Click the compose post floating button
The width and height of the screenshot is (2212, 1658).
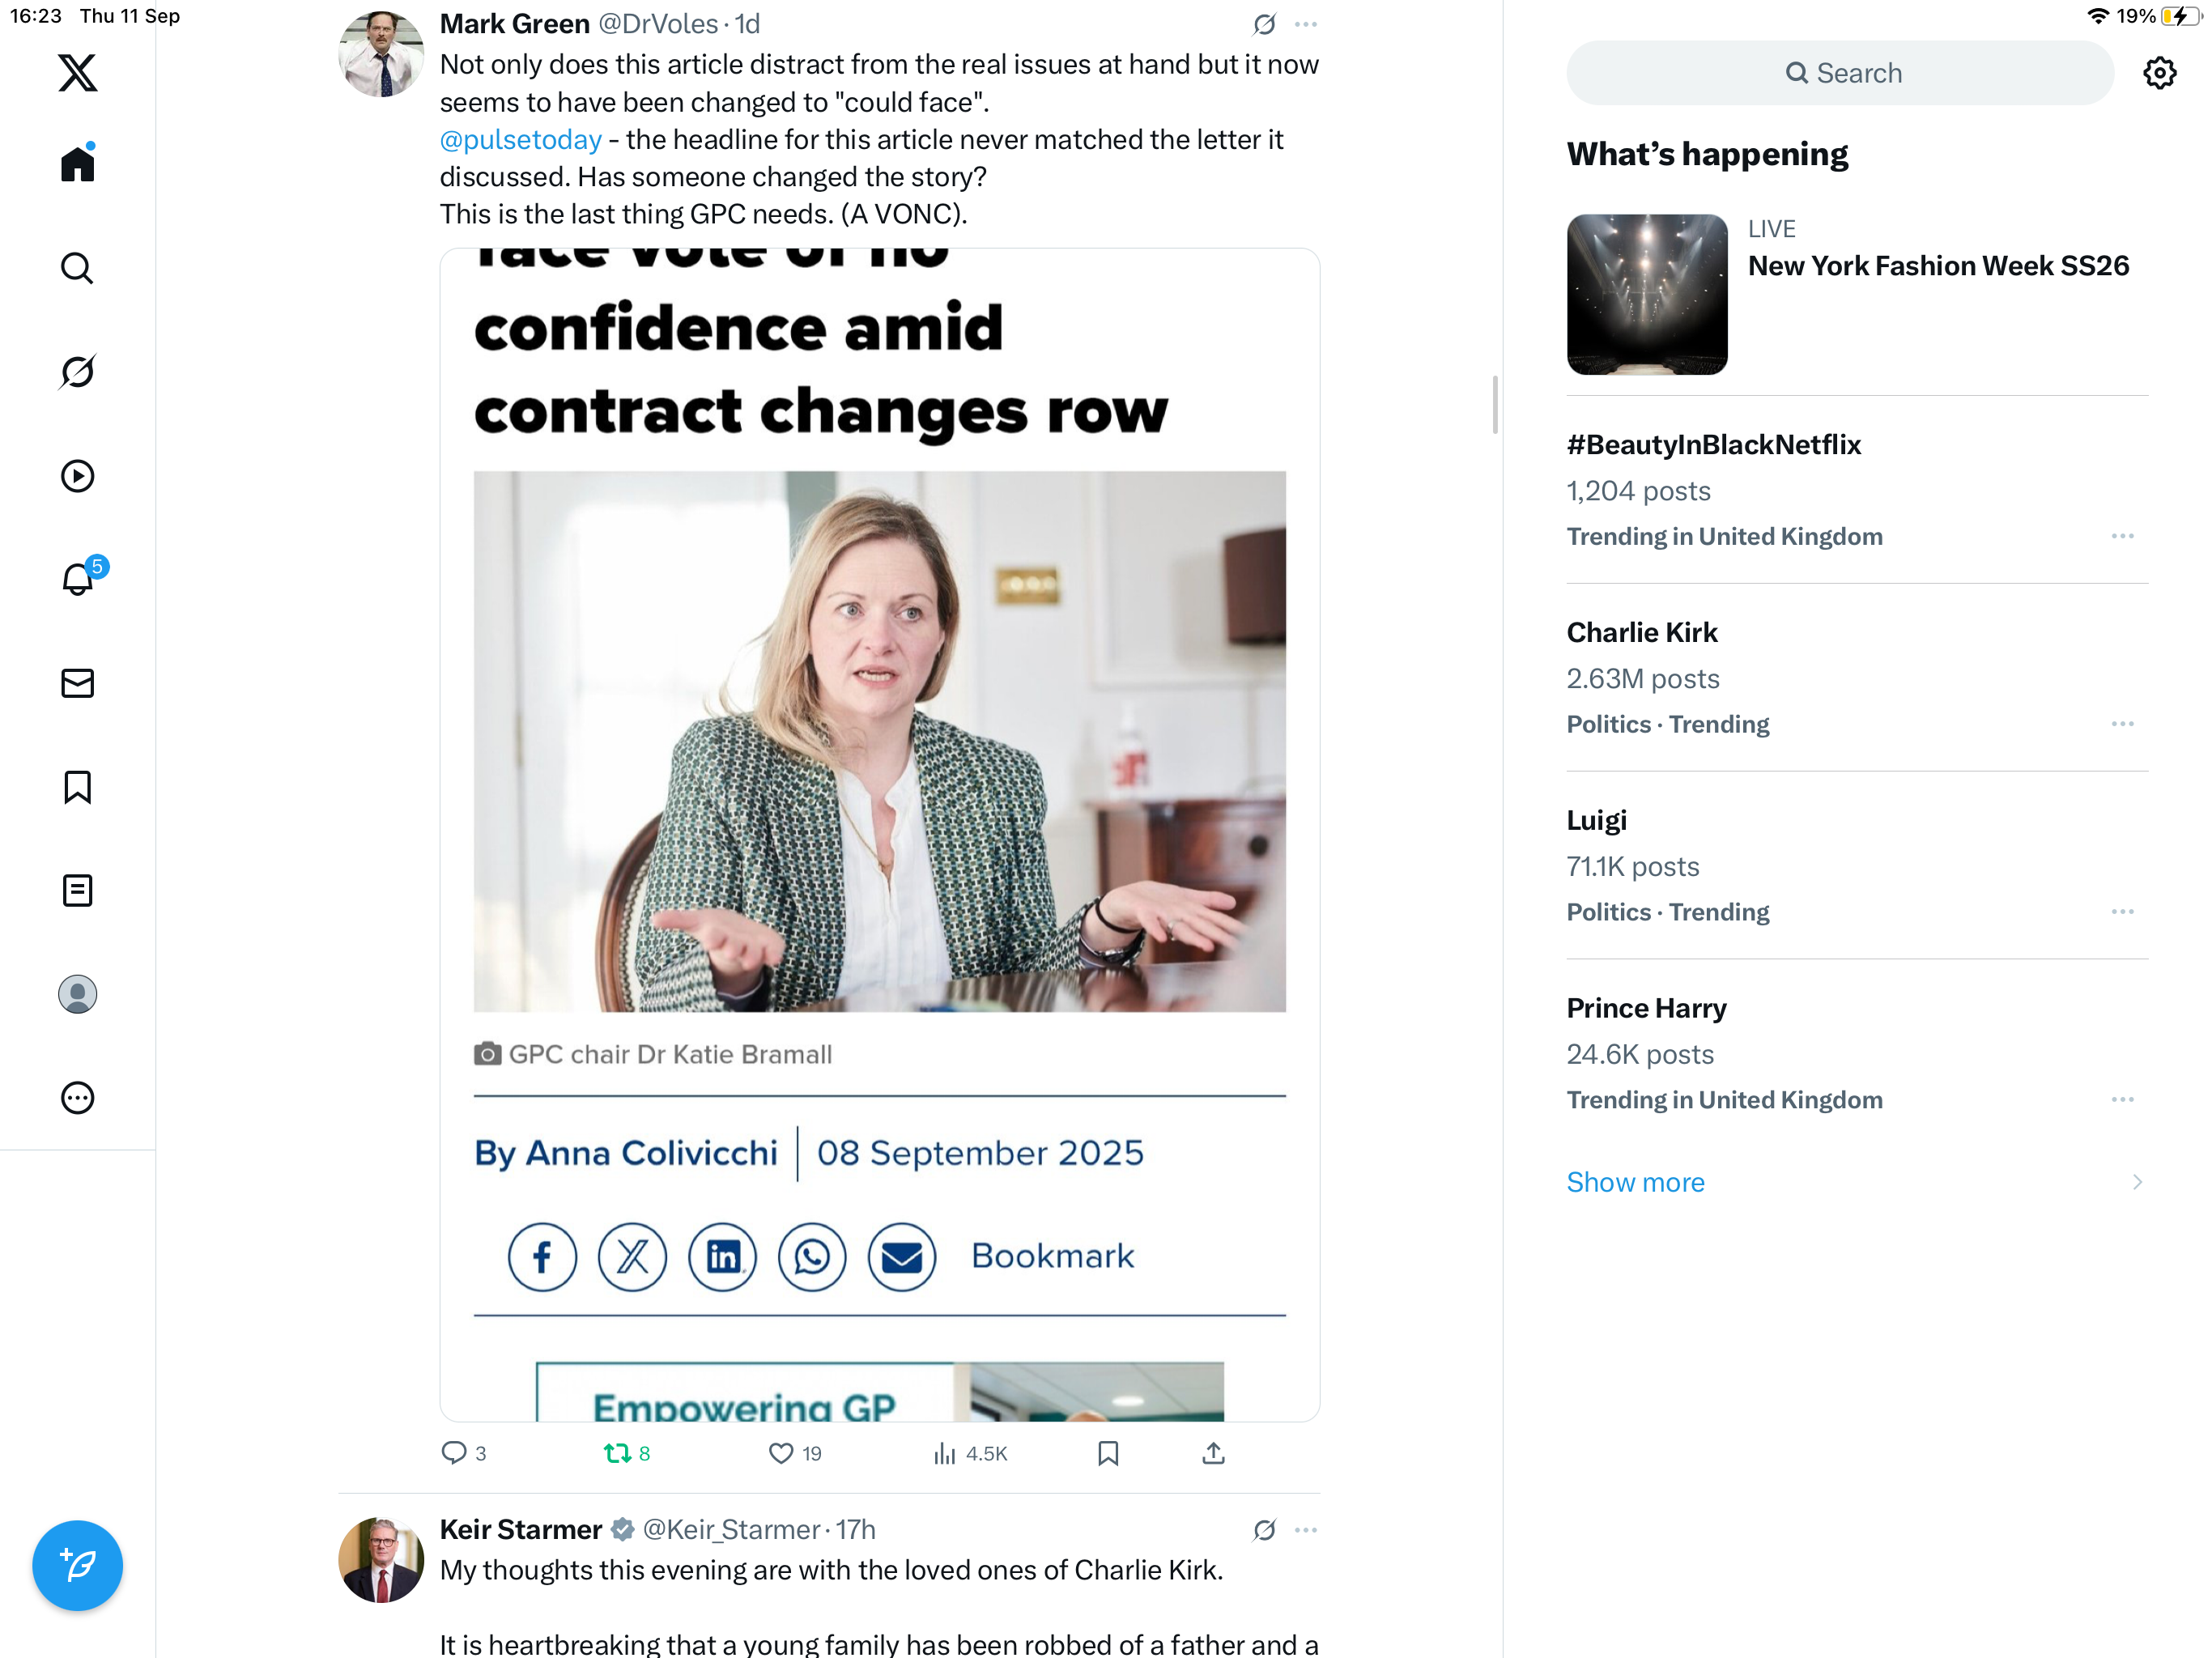77,1565
